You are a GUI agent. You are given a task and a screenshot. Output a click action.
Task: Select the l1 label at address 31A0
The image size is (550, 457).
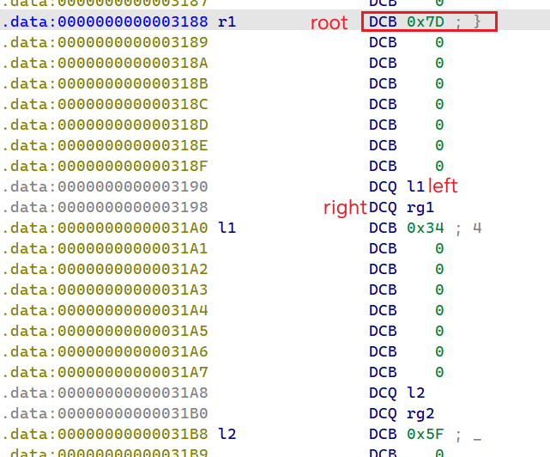(x=227, y=228)
